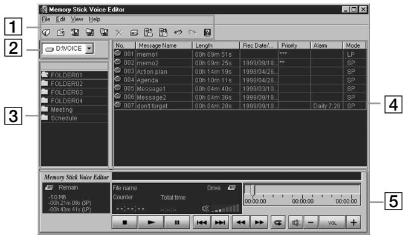Click the fast-forward button

coord(259,222)
